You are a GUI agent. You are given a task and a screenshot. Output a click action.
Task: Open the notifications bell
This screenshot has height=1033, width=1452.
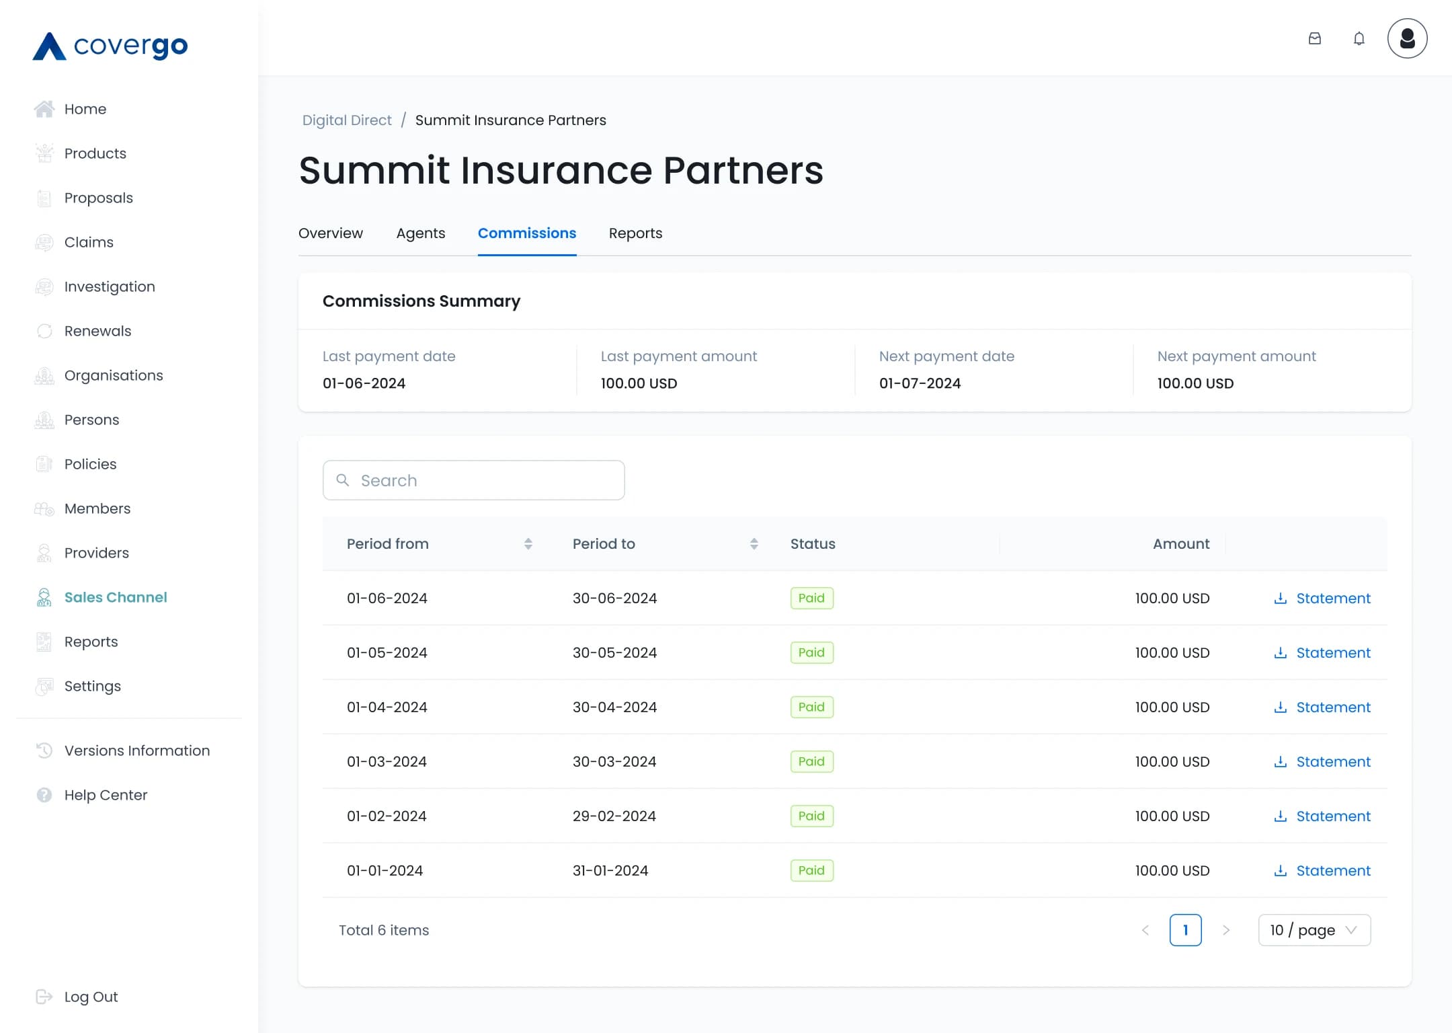(1359, 38)
